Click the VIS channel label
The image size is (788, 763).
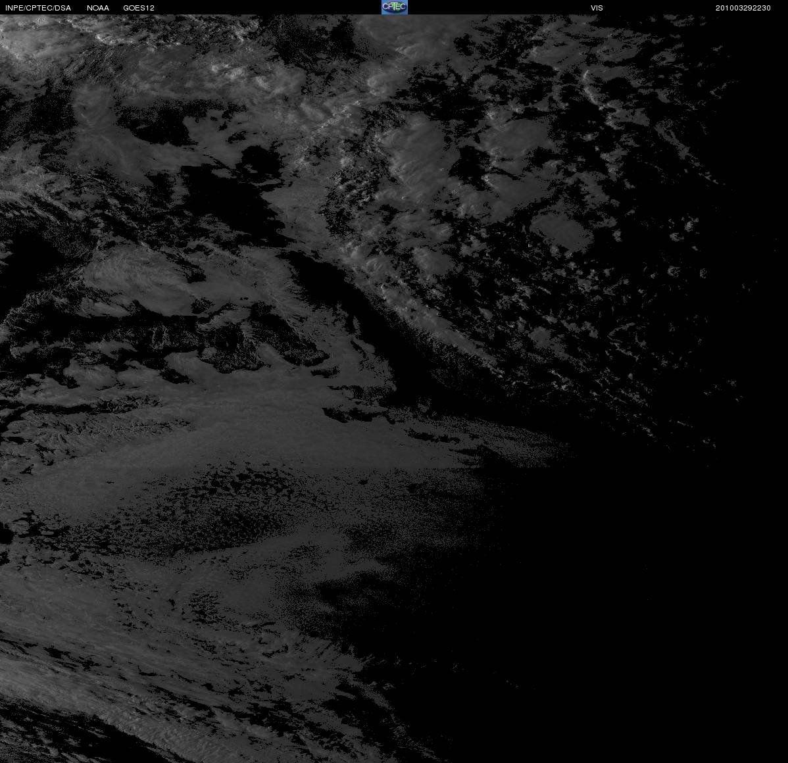coord(597,8)
